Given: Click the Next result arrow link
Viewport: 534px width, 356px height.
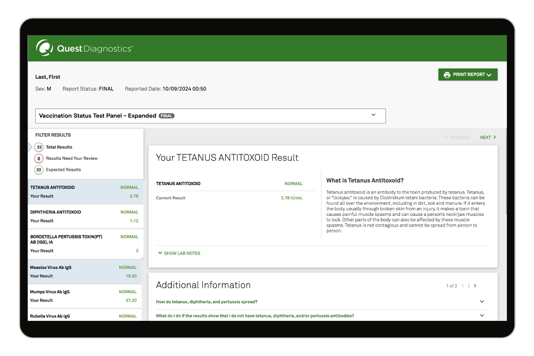Looking at the screenshot, I should pyautogui.click(x=488, y=138).
